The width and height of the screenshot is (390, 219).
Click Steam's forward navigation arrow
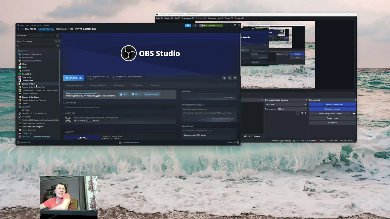22,29
